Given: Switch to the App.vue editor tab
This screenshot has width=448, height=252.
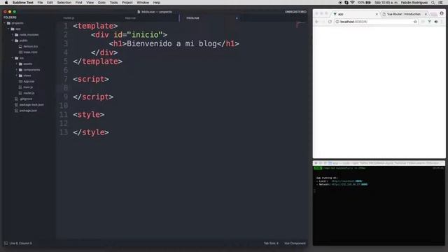Looking at the screenshot, I should coord(130,18).
